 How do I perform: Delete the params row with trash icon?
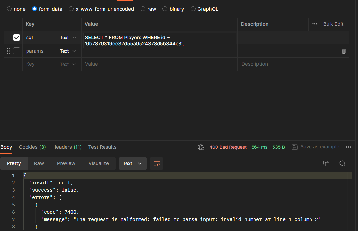tap(344, 51)
